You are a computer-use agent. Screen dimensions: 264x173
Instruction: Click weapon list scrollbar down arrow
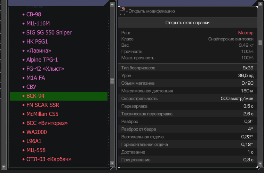tap(112, 163)
